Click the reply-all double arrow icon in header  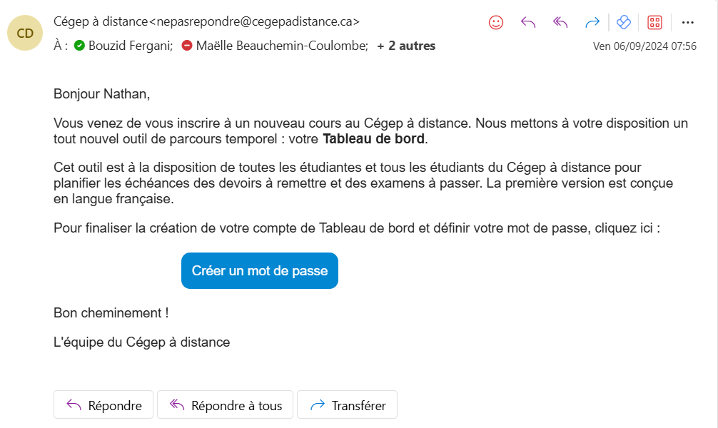(560, 22)
